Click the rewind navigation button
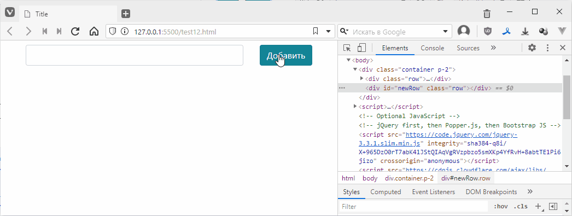 [x=45, y=32]
